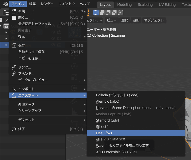Expand データのプレビュー submenu
Viewport: 191px width, 160px height.
click(x=48, y=80)
